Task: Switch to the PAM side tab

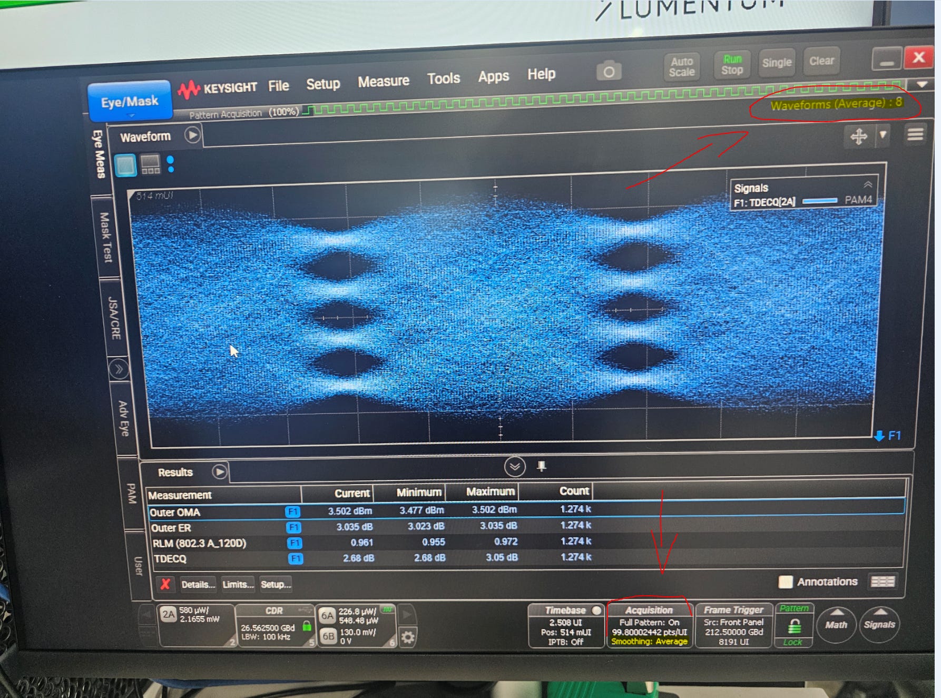Action: tap(132, 493)
